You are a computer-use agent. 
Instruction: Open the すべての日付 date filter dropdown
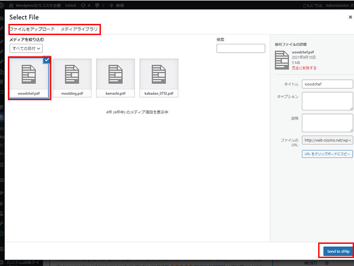[26, 48]
